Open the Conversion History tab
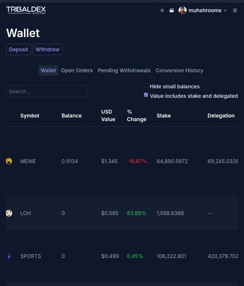Viewport: 244px width, 286px height. 179,71
